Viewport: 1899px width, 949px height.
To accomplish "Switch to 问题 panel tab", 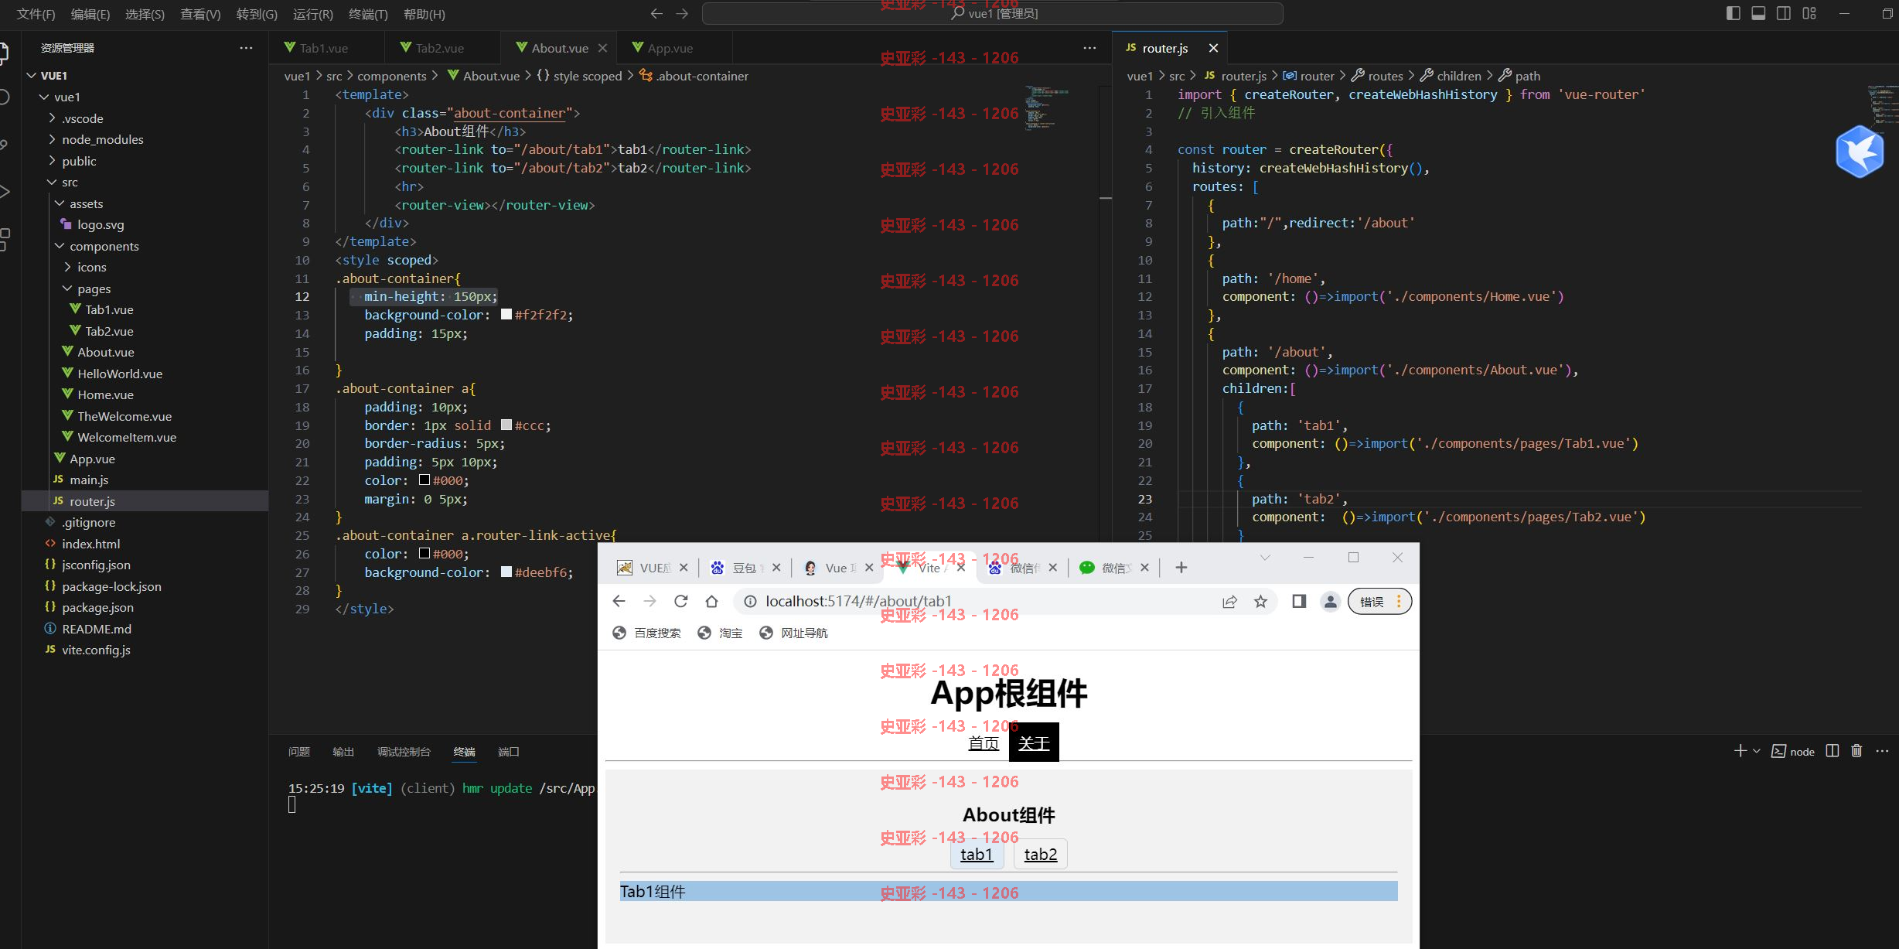I will tap(299, 752).
